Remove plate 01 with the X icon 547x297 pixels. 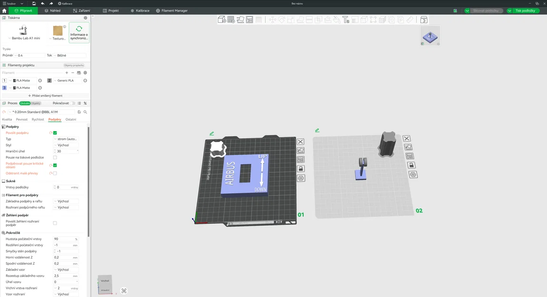(x=300, y=142)
